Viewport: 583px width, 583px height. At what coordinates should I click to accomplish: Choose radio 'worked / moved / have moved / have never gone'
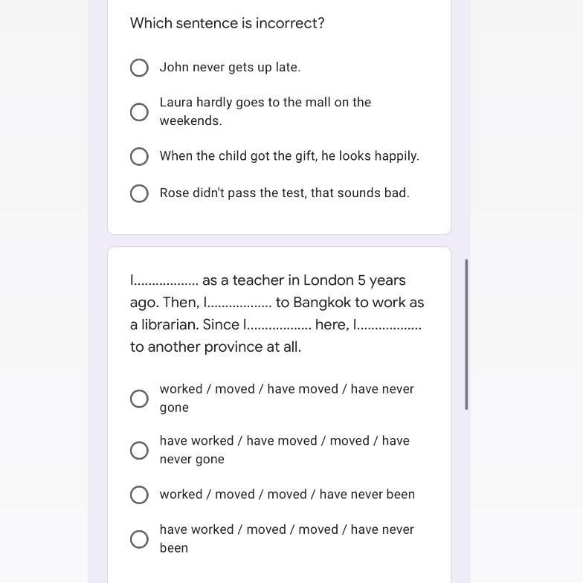[139, 399]
